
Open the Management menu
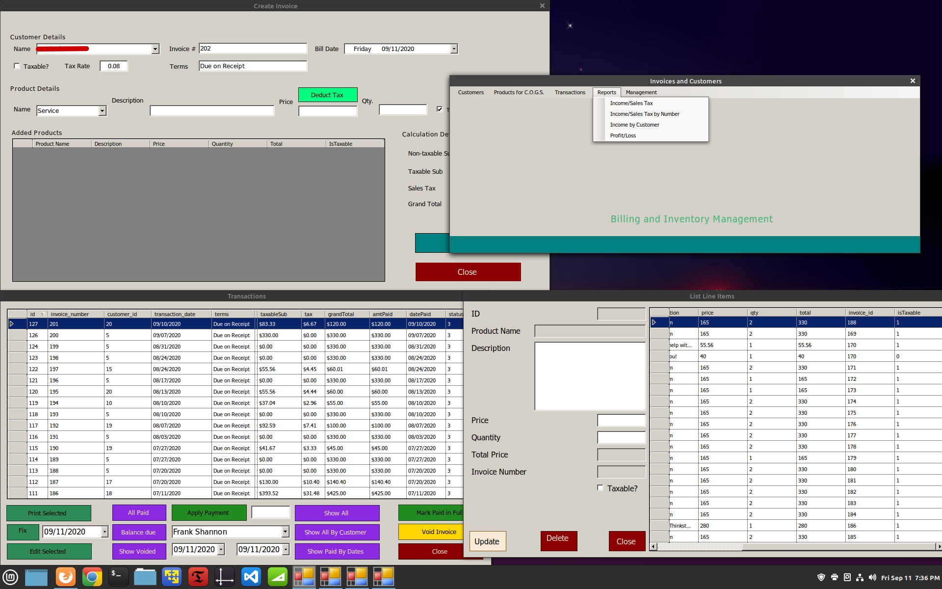tap(641, 92)
